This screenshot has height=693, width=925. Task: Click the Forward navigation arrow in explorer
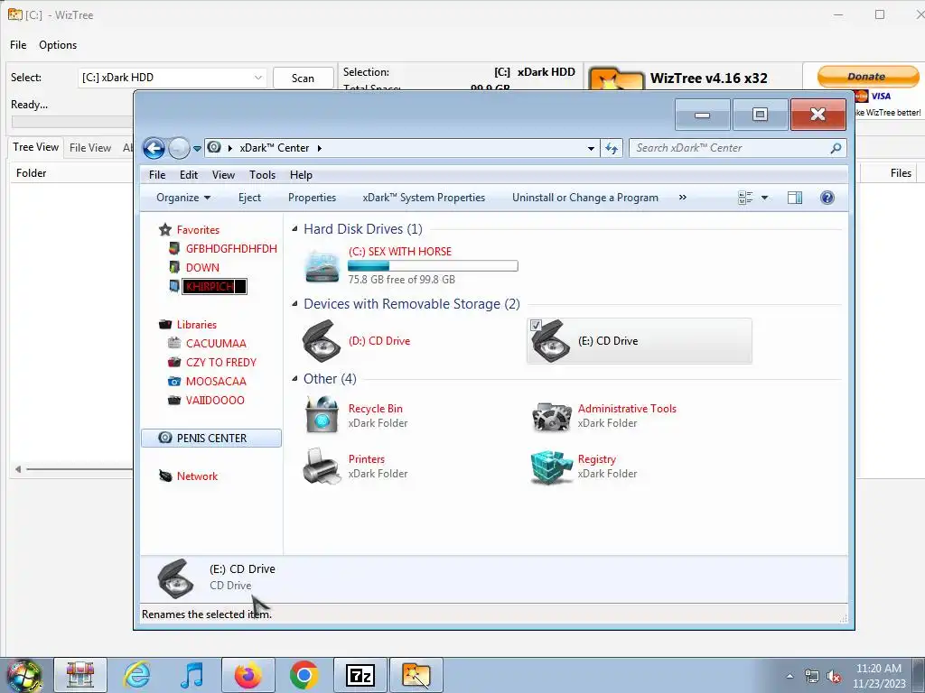pos(179,148)
